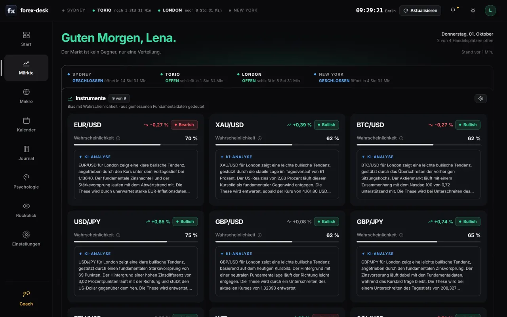This screenshot has height=317, width=507.
Task: Click the Wahrscheinlichkeit info icon on USD/JPY
Action: (118, 235)
